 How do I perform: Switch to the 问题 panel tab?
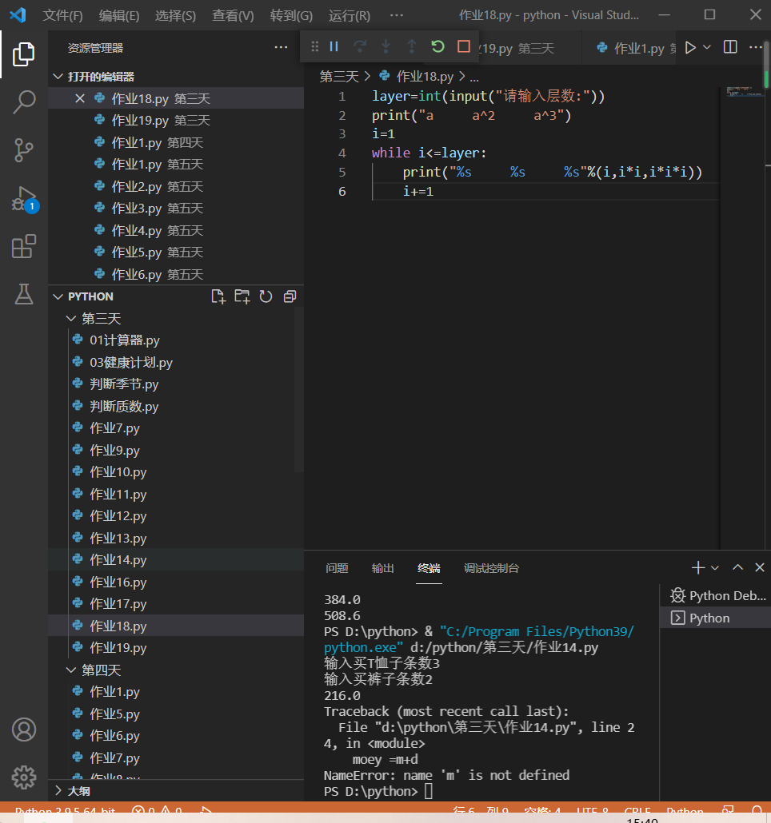(337, 568)
